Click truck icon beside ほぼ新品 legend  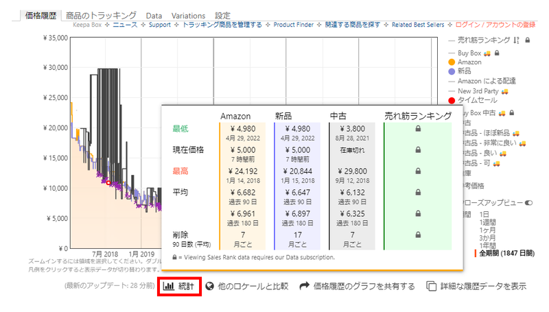[x=516, y=133]
